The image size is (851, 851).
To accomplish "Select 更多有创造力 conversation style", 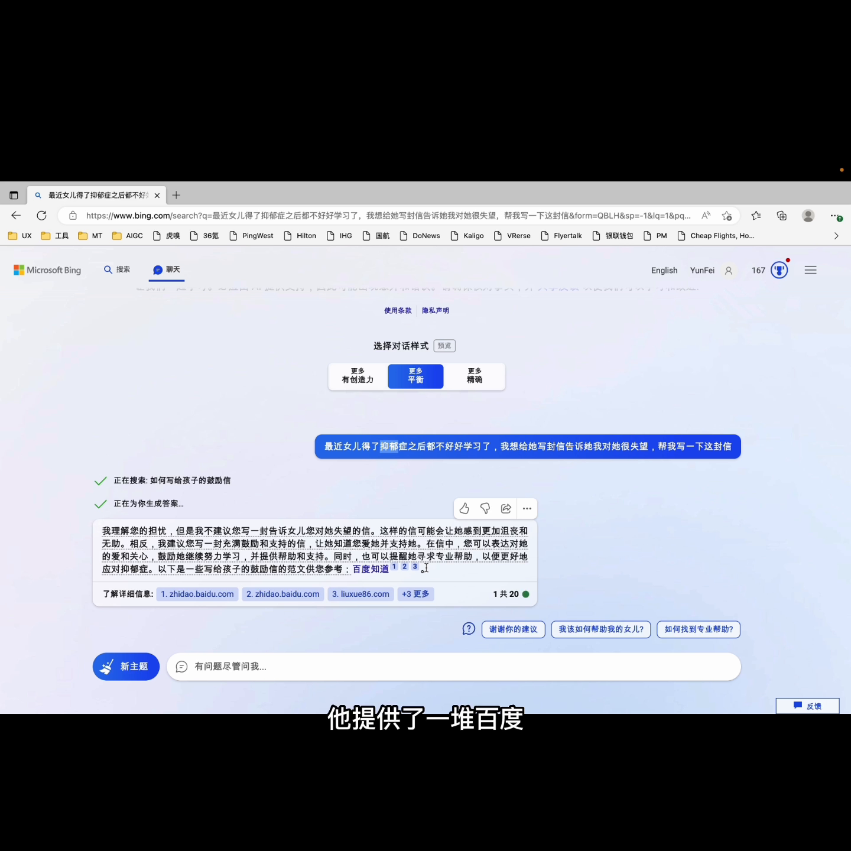I will coord(358,376).
